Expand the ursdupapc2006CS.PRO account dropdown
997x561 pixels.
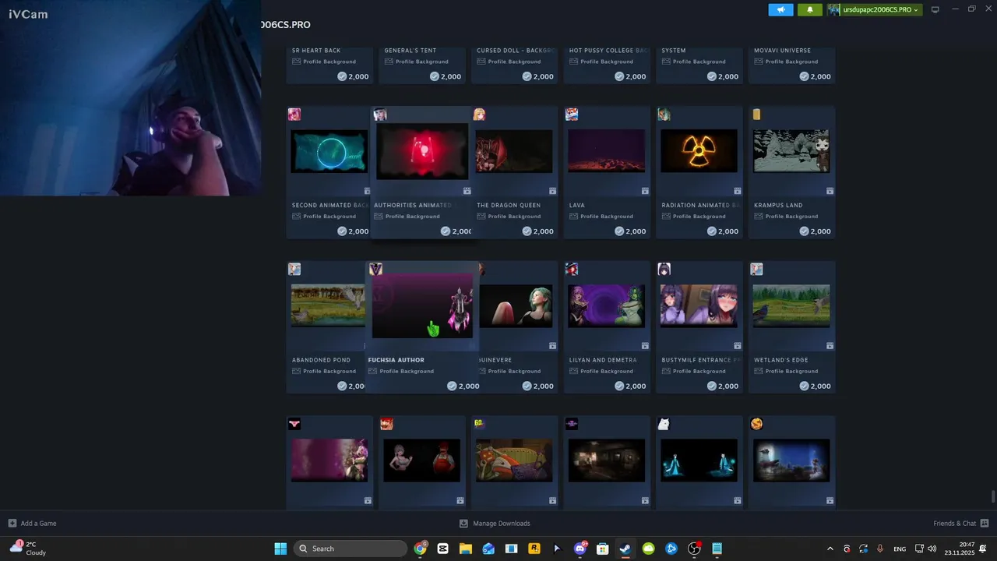coord(874,9)
